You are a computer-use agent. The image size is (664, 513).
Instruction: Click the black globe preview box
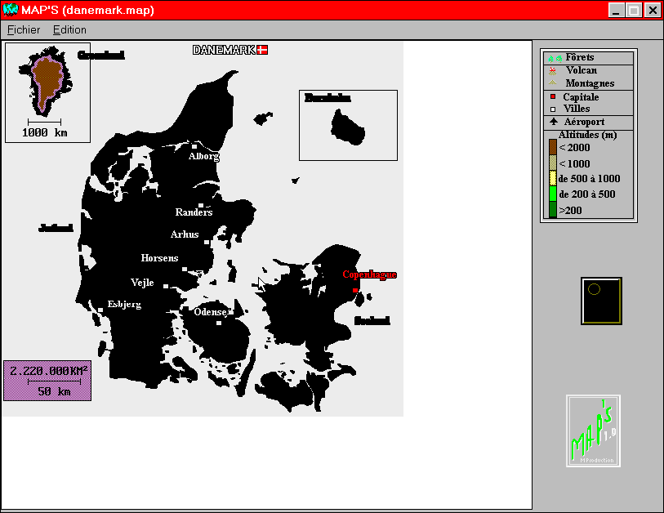601,301
